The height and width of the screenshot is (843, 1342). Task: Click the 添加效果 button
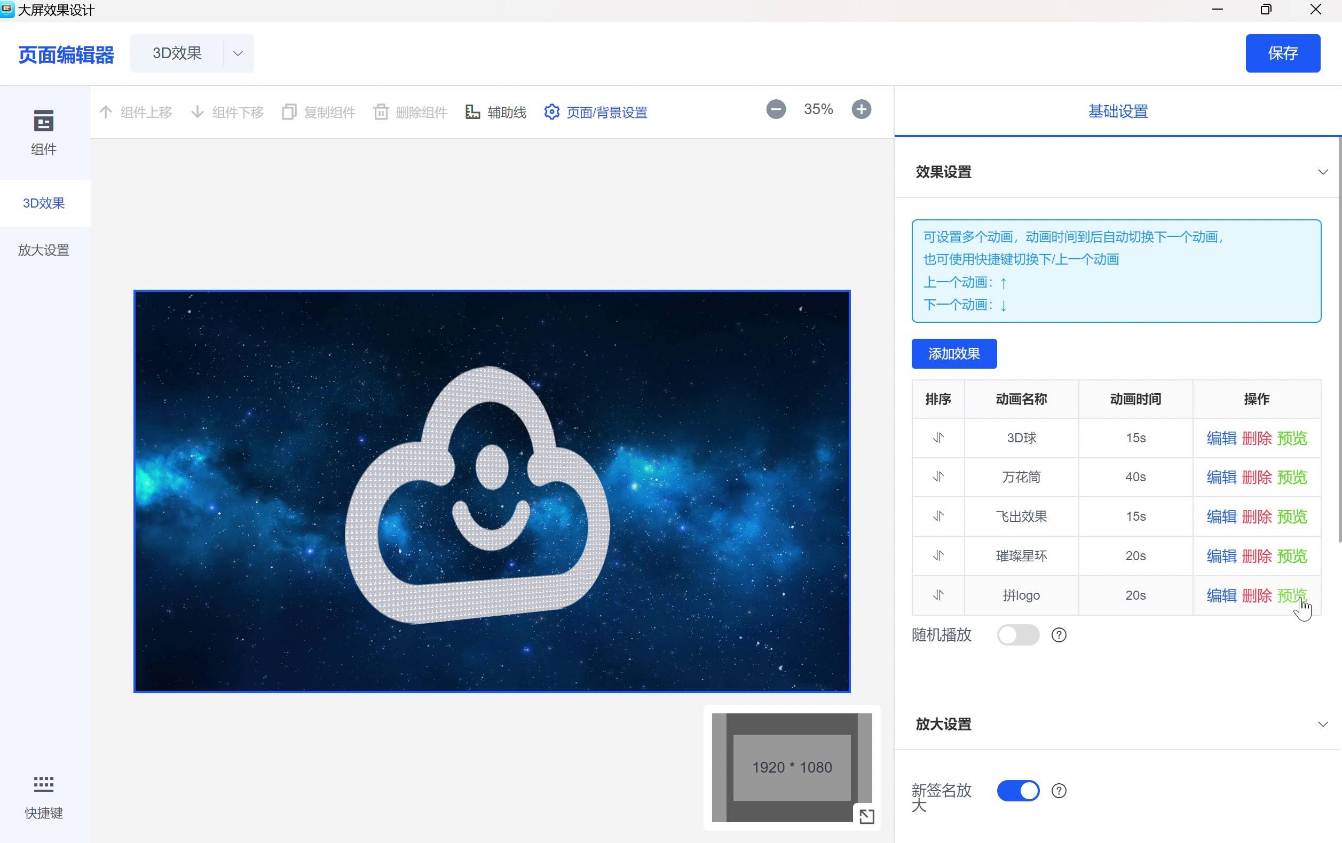(x=953, y=354)
